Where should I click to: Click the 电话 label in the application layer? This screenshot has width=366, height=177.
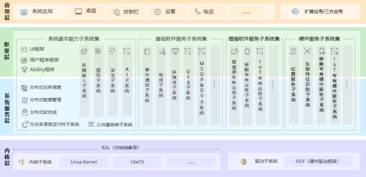pyautogui.click(x=208, y=11)
